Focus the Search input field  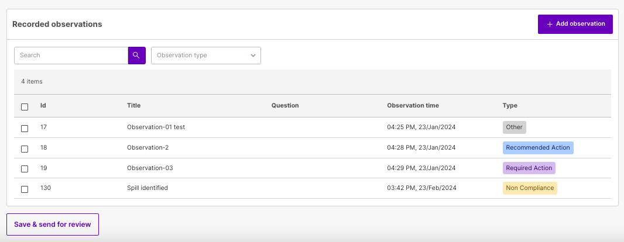pyautogui.click(x=71, y=55)
